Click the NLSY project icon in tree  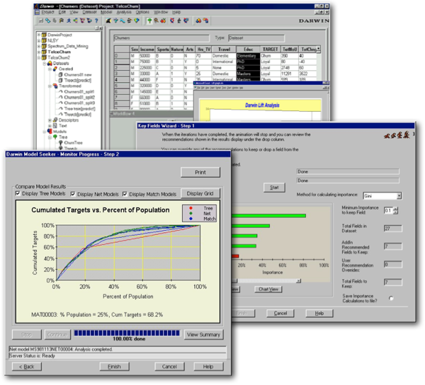44,40
